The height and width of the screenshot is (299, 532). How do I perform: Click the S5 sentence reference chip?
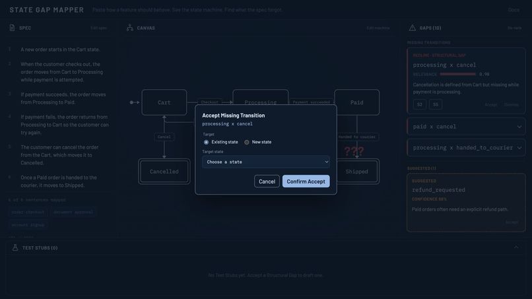[436, 104]
